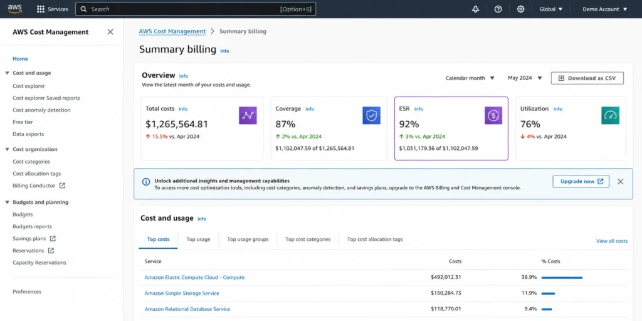Switch to the Top usage groups tab
642x321 pixels.
click(248, 239)
